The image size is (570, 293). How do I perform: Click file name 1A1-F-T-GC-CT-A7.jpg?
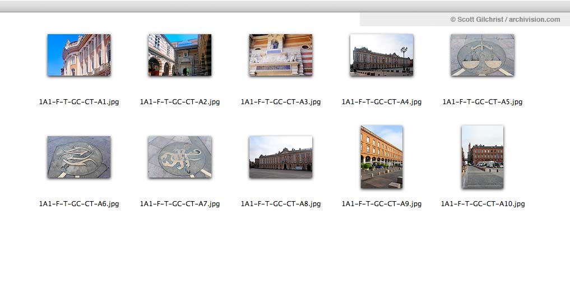(x=179, y=203)
